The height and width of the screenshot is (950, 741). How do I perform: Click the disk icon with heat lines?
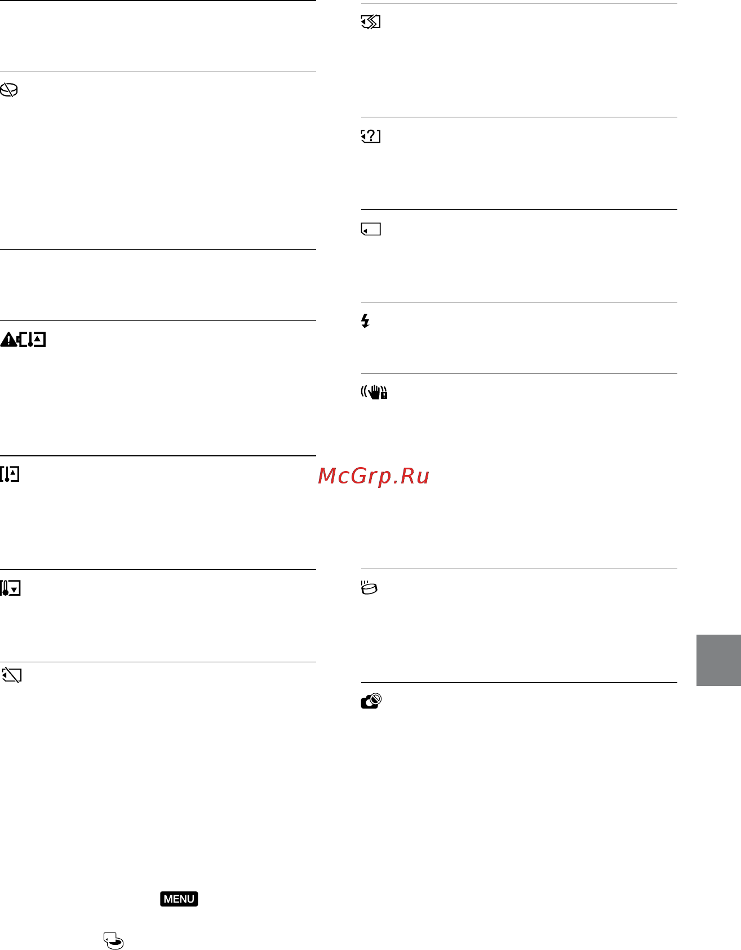click(x=369, y=588)
